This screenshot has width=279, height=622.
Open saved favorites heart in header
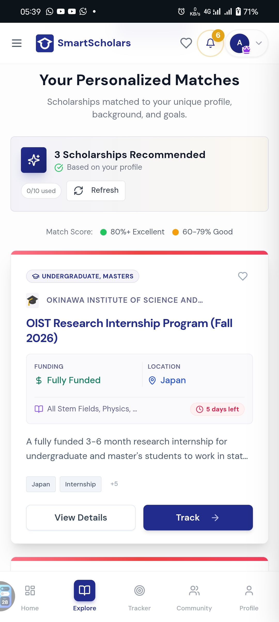186,43
